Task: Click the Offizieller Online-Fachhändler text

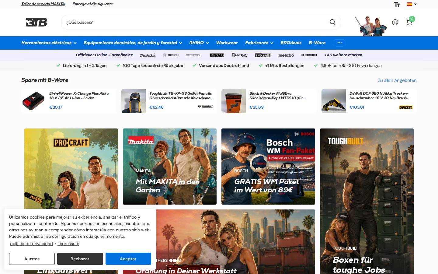Action: click(104, 55)
